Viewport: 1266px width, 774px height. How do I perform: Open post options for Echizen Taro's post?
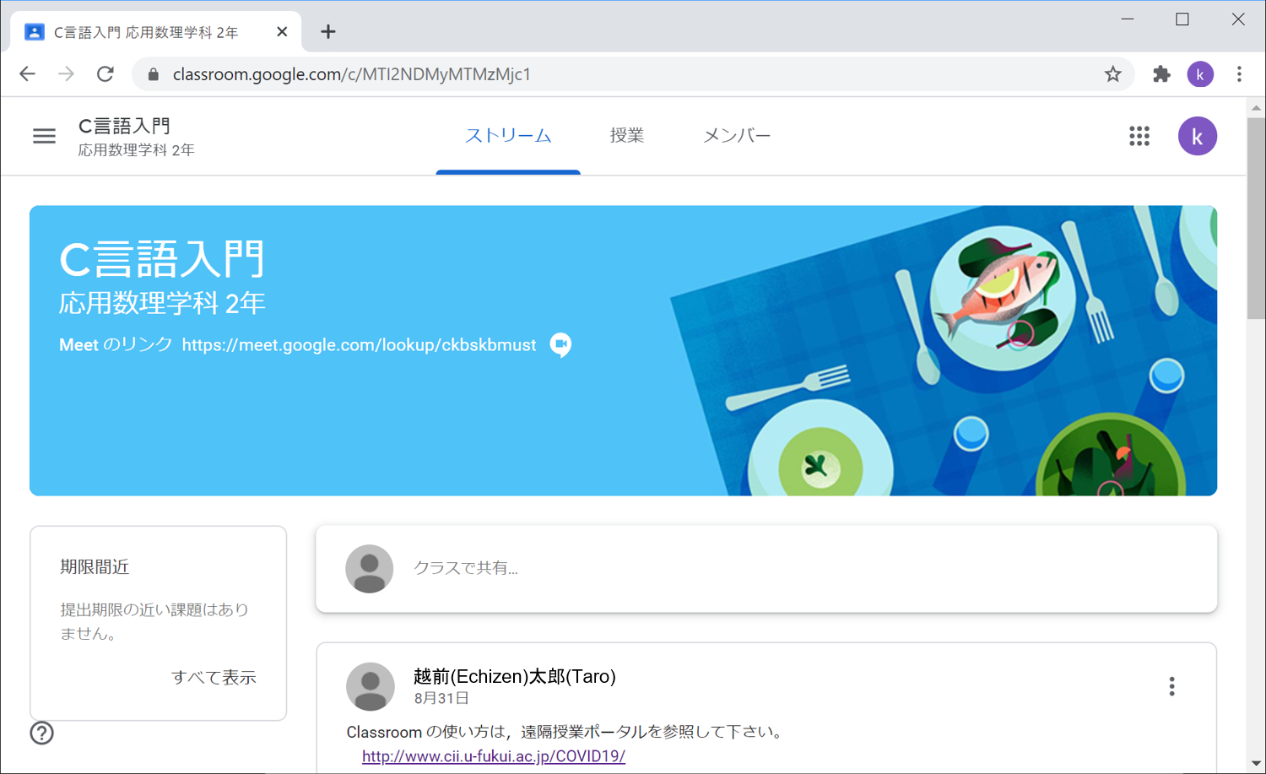(x=1171, y=686)
